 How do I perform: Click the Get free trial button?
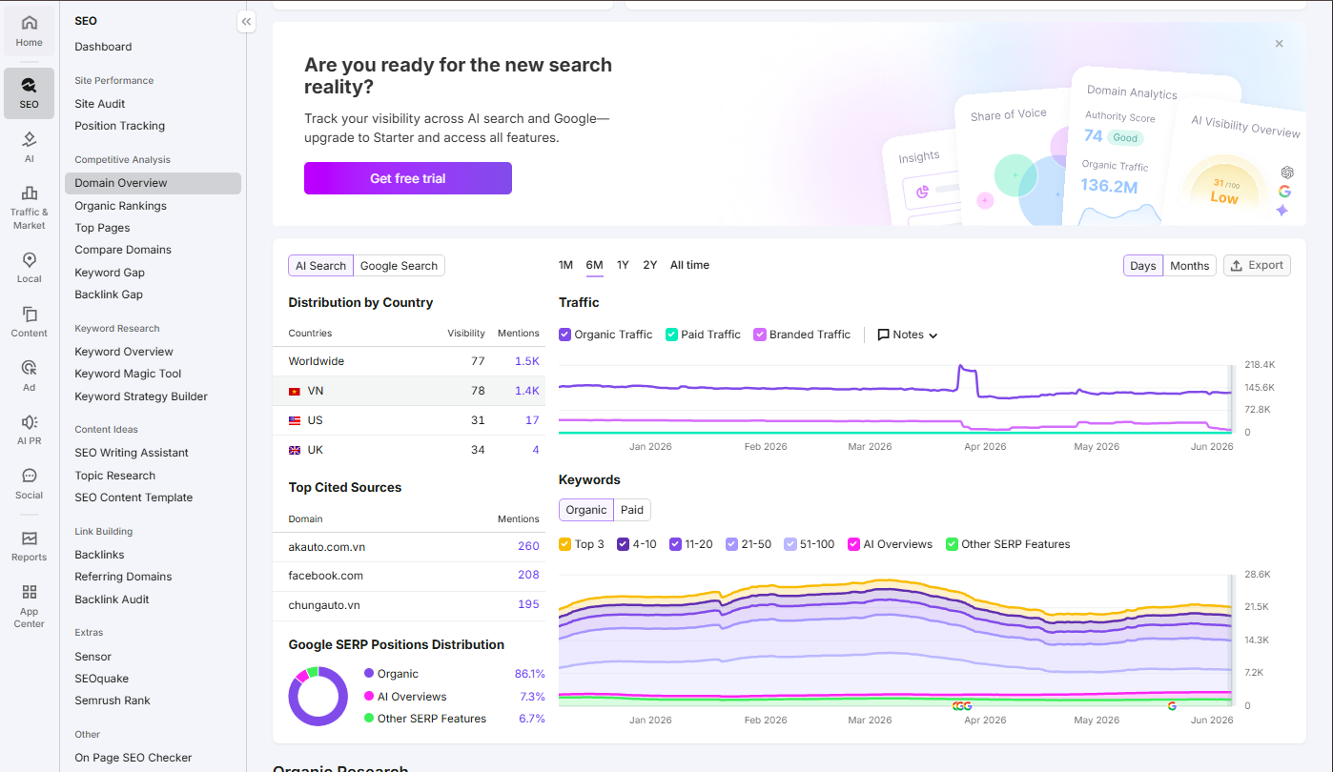point(408,178)
